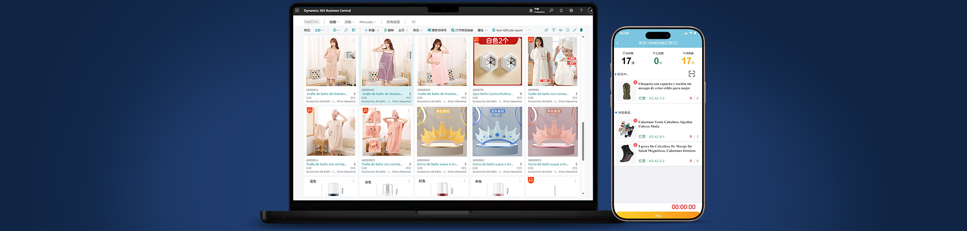
Task: Expand the 销售 menu dropdown
Action: [334, 22]
